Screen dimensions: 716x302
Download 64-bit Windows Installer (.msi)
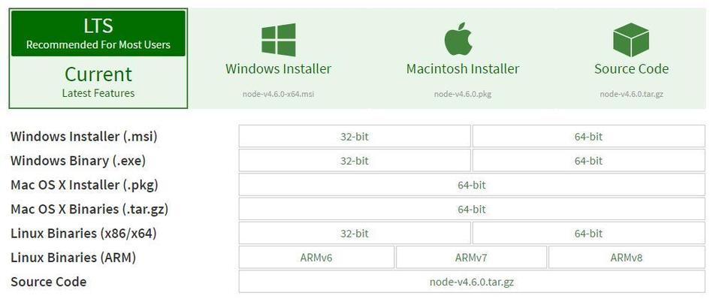click(x=588, y=136)
